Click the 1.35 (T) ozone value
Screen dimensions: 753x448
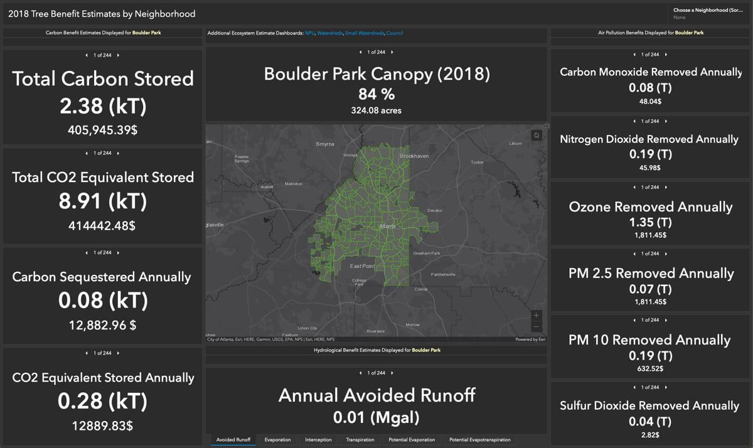pos(651,221)
